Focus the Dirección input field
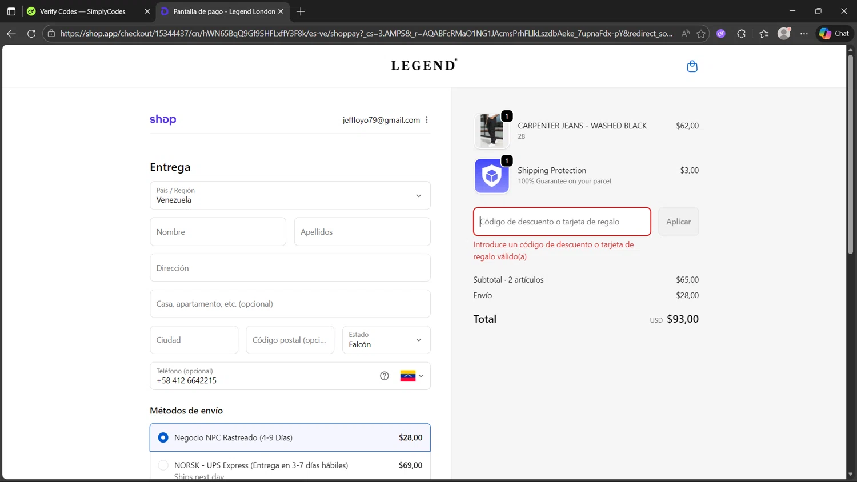The height and width of the screenshot is (482, 857). pos(290,268)
